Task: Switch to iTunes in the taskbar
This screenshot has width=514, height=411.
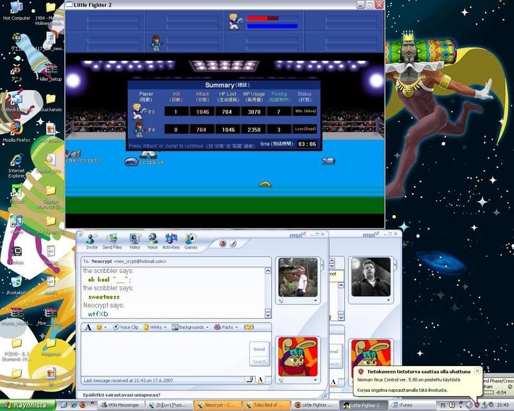Action: [x=406, y=405]
